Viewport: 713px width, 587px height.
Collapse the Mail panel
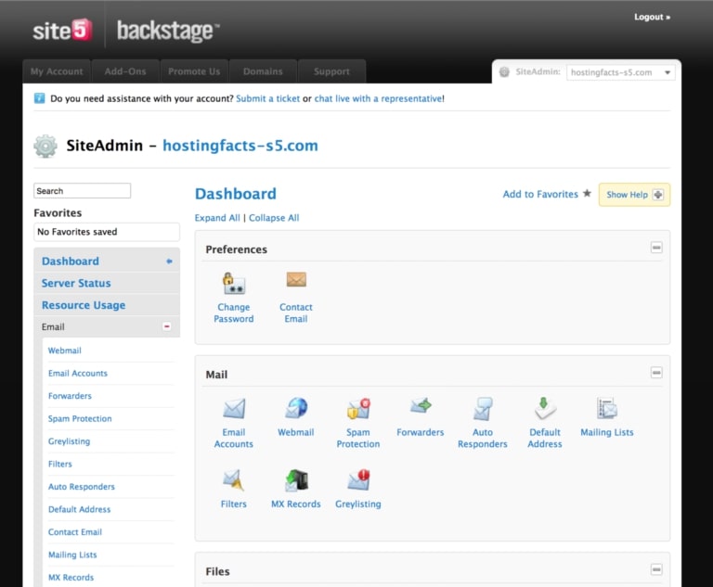tap(656, 373)
